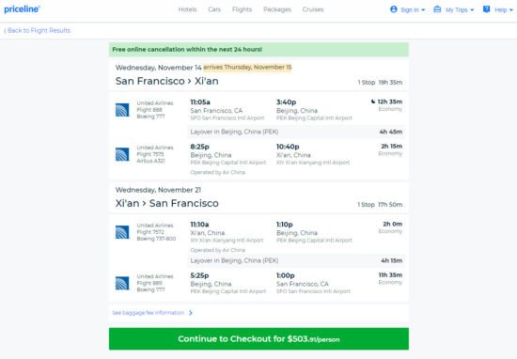
Task: Click the My Trips suitcase icon
Action: point(437,9)
